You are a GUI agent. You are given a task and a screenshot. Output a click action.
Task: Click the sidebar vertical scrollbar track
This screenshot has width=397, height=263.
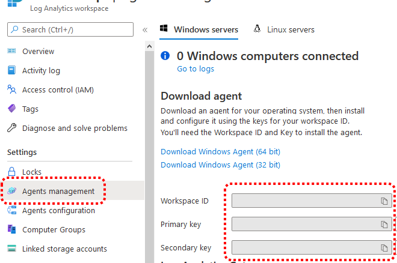pos(149,157)
